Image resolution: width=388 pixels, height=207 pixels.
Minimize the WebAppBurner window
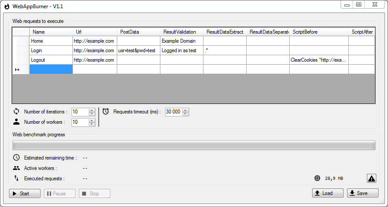[347, 5]
